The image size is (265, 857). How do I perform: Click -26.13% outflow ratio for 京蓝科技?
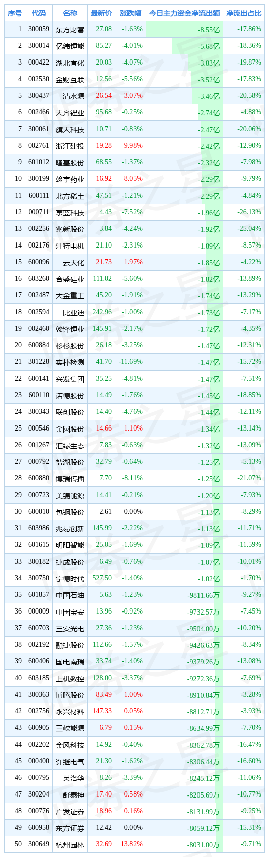click(249, 212)
